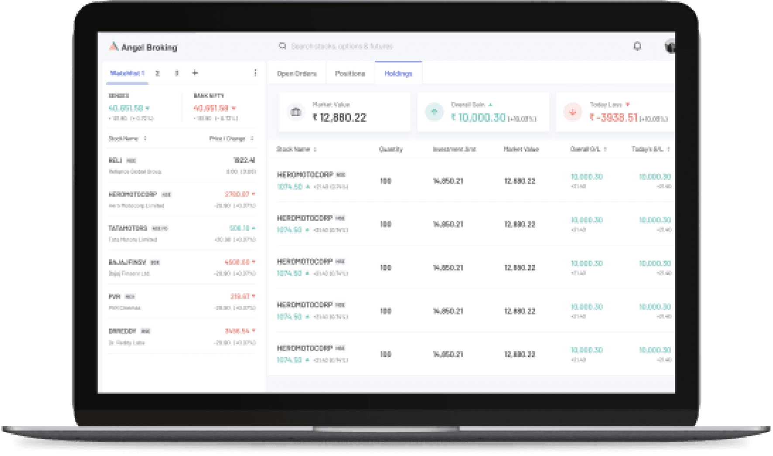
Task: Add a new watchlist with plus icon
Action: (195, 73)
